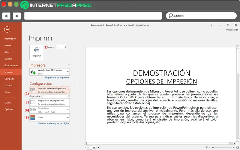This screenshot has width=240, height=150.
Task: Open Opciones in the sidebar
Action: click(x=9, y=109)
